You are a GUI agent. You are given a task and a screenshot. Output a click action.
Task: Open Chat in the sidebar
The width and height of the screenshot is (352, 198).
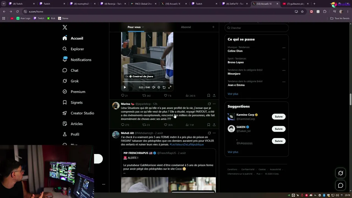pos(70,70)
